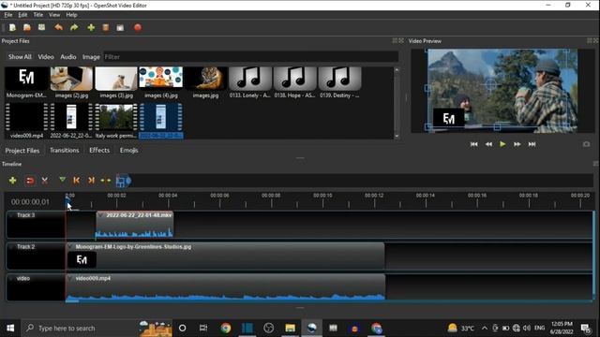Select the Italy work permit video thumbnail
The height and width of the screenshot is (337, 600).
click(116, 117)
